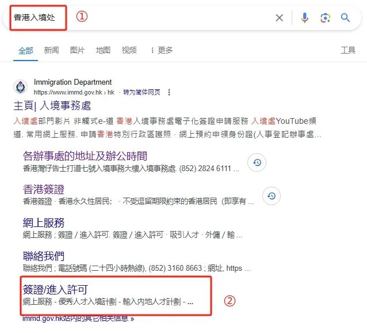Click the Immigration Department site name
This screenshot has width=367, height=333.
coord(73,82)
